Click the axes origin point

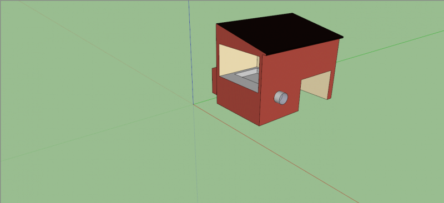pyautogui.click(x=193, y=104)
